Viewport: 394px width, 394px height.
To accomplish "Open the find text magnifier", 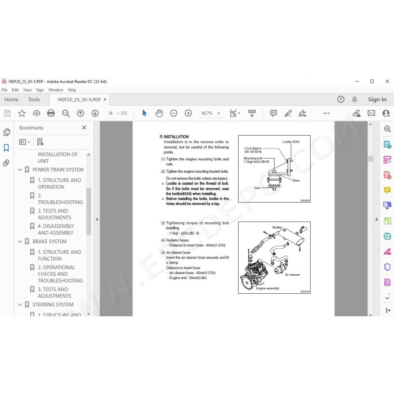I will pos(66,113).
